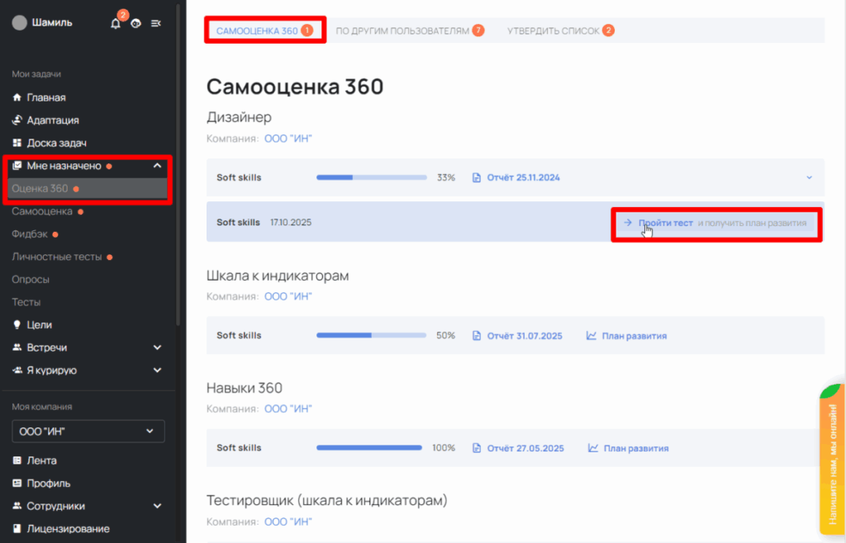Click the Шамиль user avatar
846x543 pixels.
pos(19,23)
